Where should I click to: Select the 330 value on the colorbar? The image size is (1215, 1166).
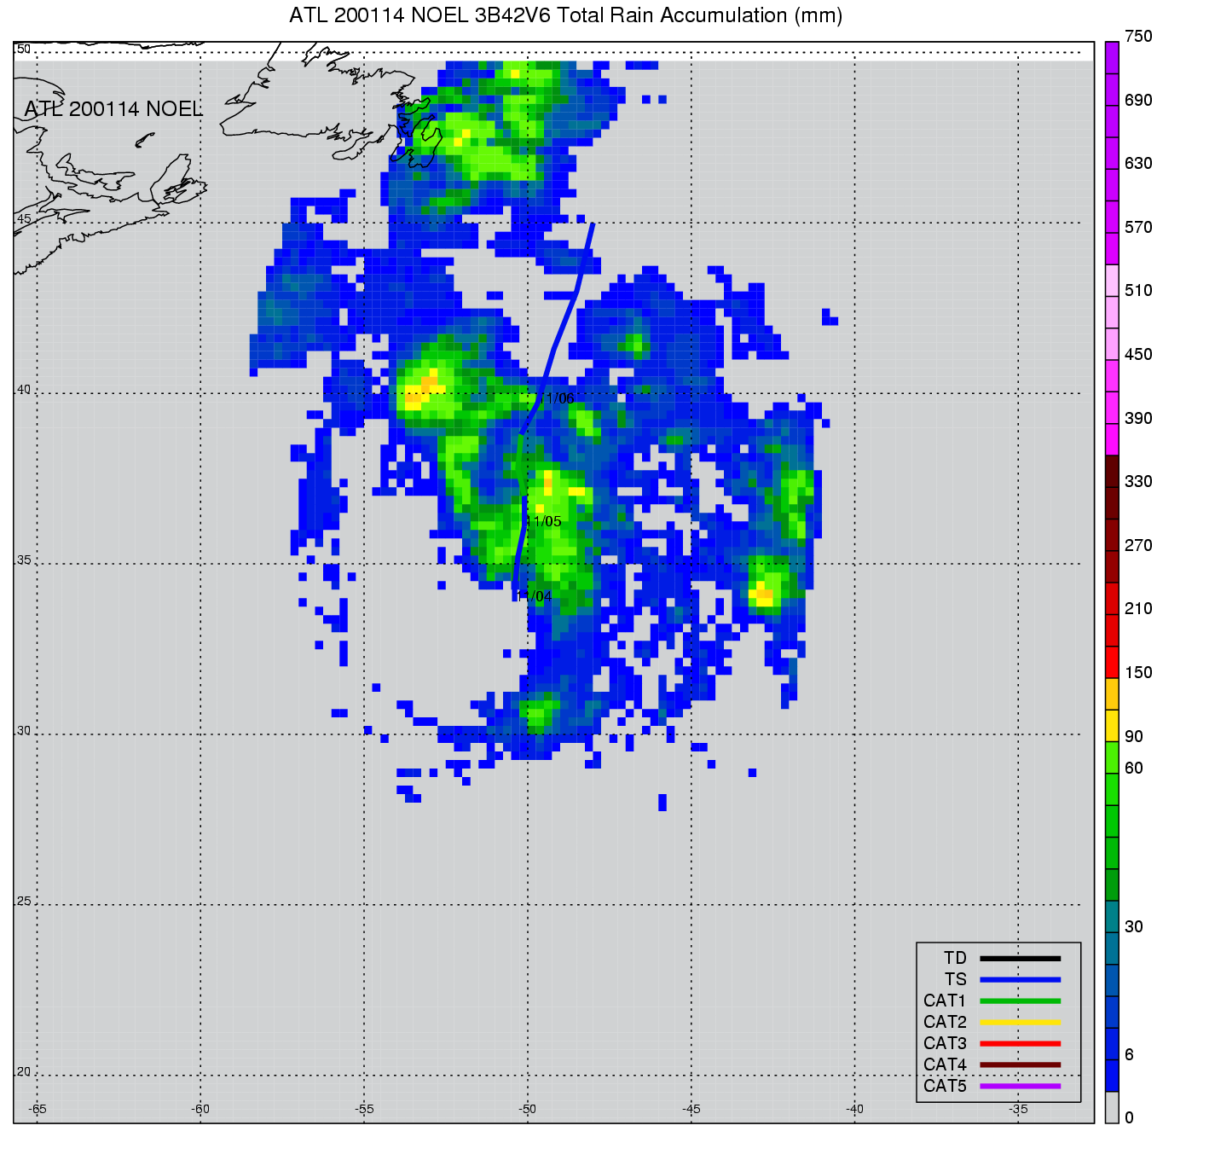coord(1137,481)
